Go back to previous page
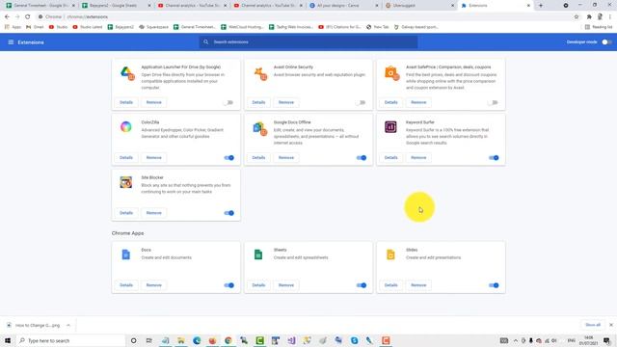 tap(7, 17)
